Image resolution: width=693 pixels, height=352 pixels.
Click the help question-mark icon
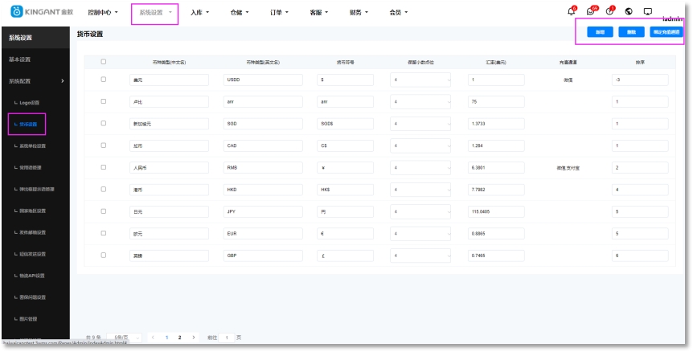(609, 12)
